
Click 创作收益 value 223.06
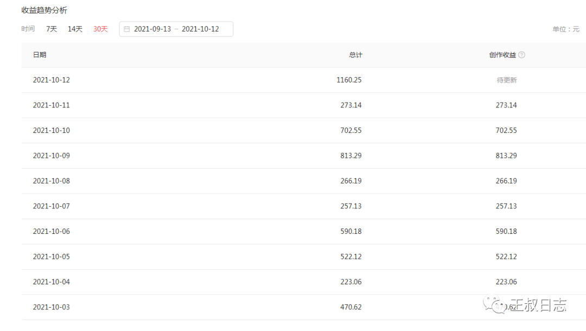pyautogui.click(x=506, y=282)
